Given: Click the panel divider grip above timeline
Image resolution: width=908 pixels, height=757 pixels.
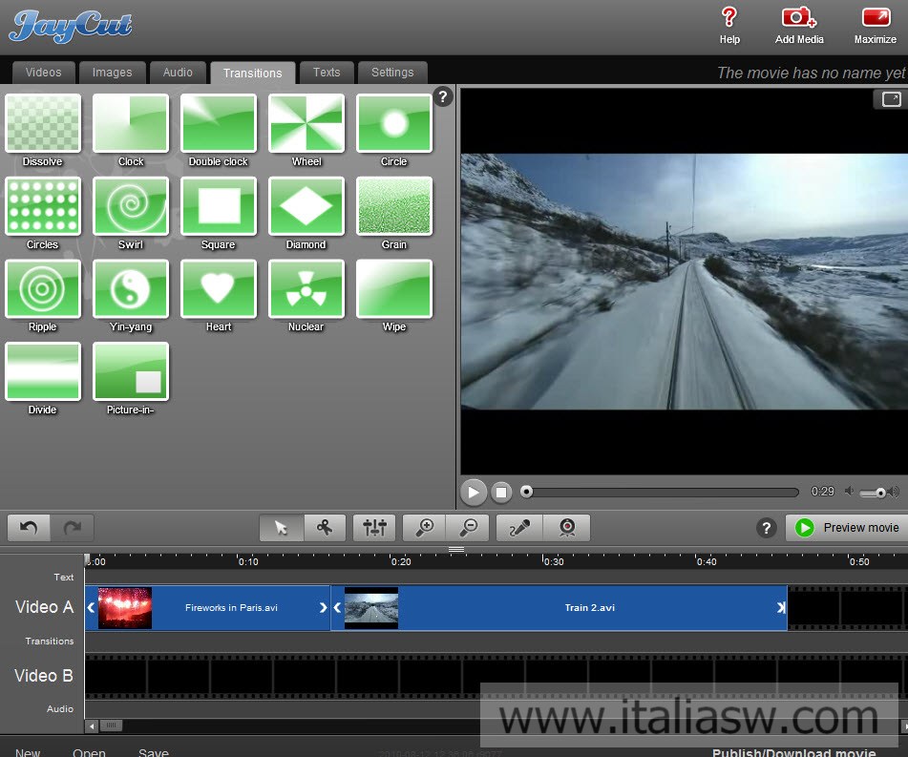Looking at the screenshot, I should coord(456,549).
